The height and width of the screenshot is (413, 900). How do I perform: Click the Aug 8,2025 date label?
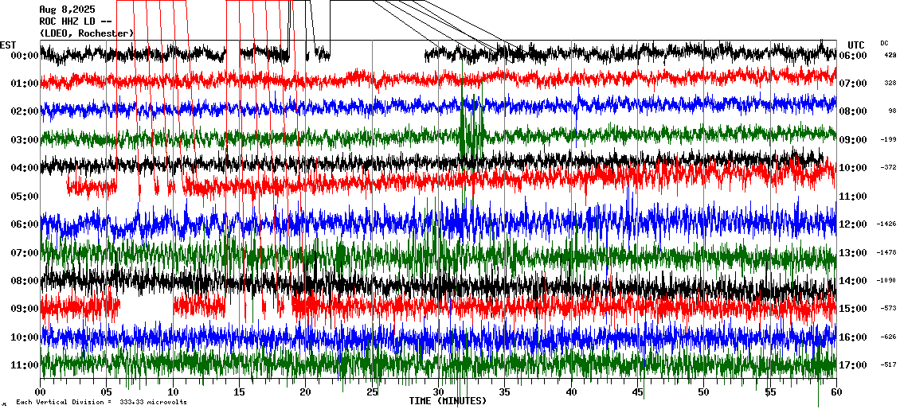(x=67, y=10)
